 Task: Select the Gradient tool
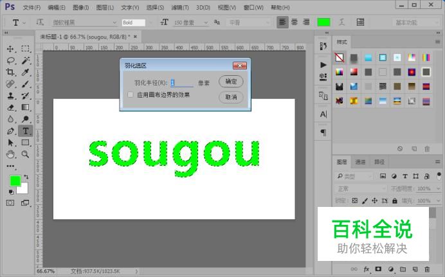[25, 107]
